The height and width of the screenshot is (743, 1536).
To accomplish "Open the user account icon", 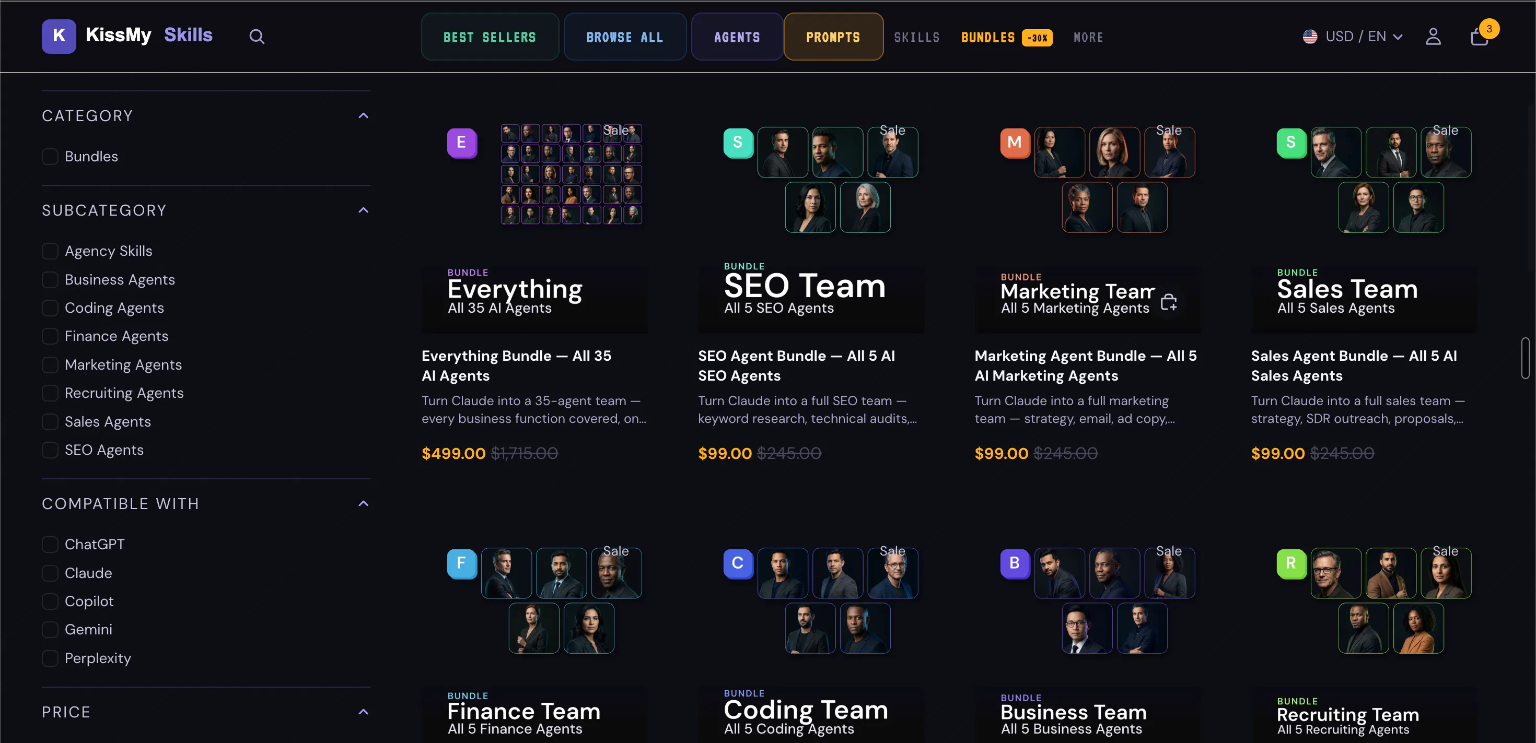I will 1433,37.
